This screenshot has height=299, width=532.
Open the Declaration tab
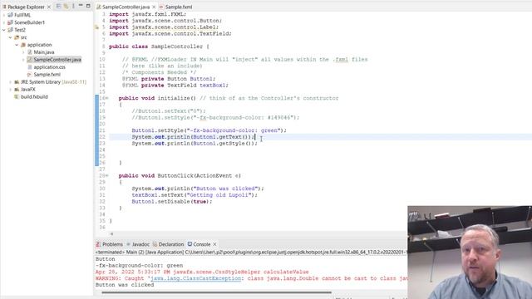[x=168, y=244]
